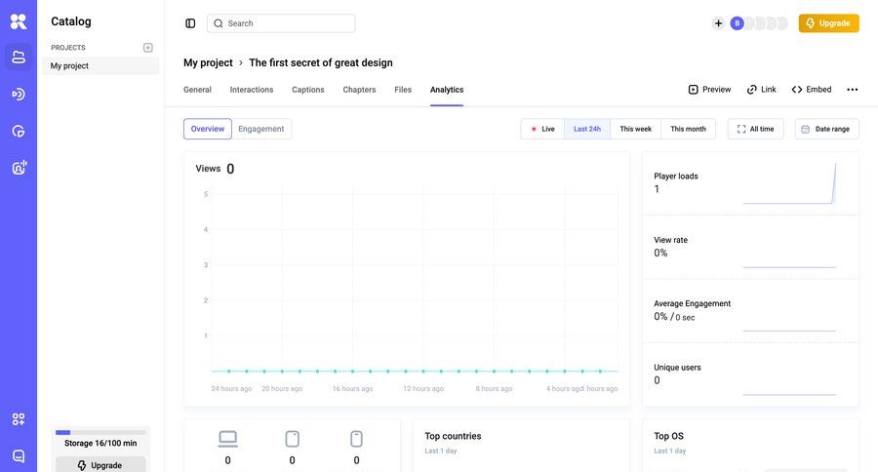Select the Last 24h period
Image resolution: width=878 pixels, height=472 pixels.
tap(587, 129)
